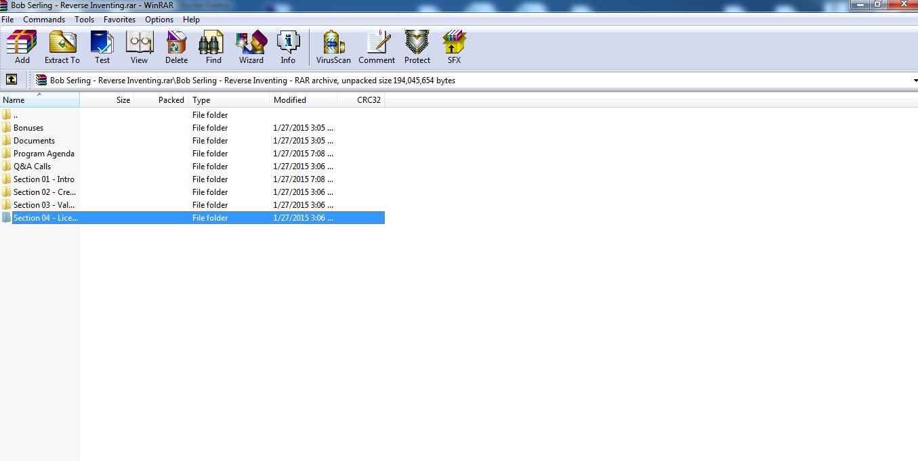Click the Program Agenda folder icon
This screenshot has height=461, width=918.
7,154
